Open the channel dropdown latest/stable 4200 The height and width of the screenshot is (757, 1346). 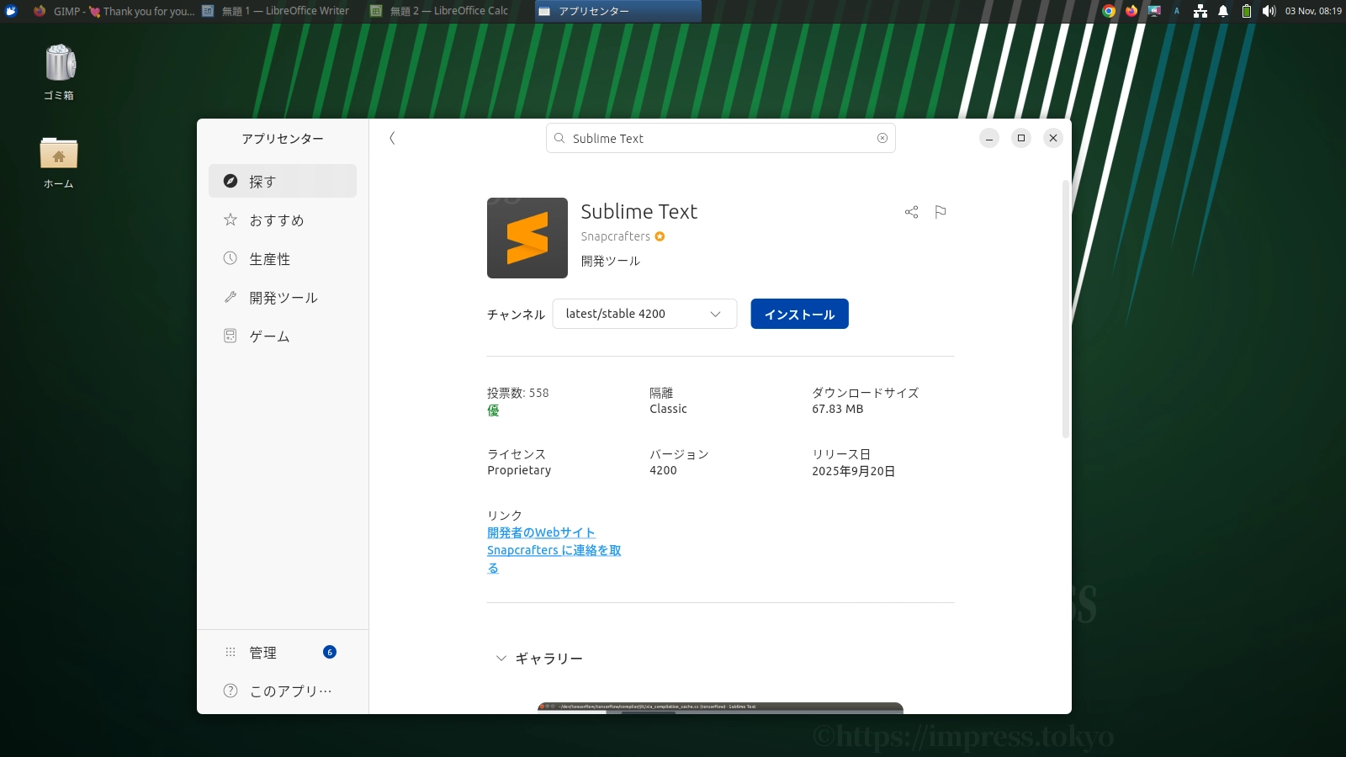tap(644, 314)
